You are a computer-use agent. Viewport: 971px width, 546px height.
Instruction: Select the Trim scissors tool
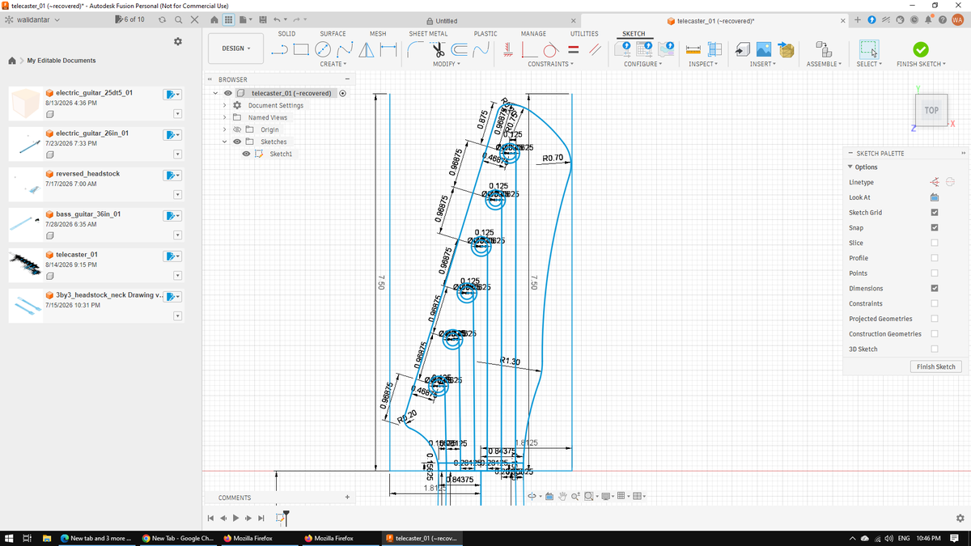[x=440, y=49]
